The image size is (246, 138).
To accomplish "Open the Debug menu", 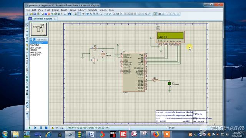I will click(73, 10).
